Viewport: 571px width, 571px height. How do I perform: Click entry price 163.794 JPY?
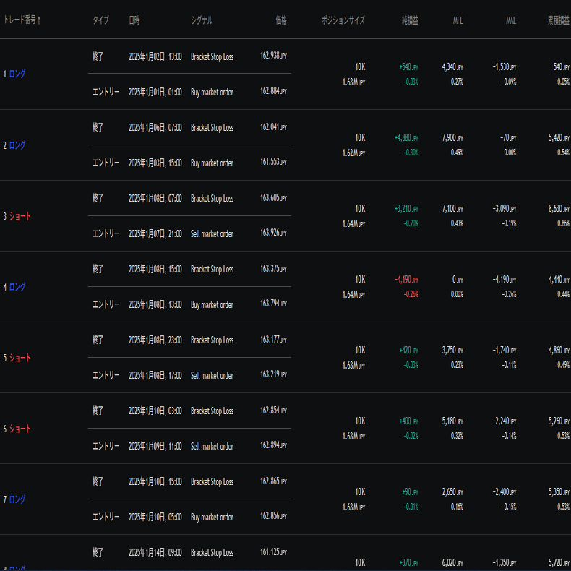[x=273, y=303]
